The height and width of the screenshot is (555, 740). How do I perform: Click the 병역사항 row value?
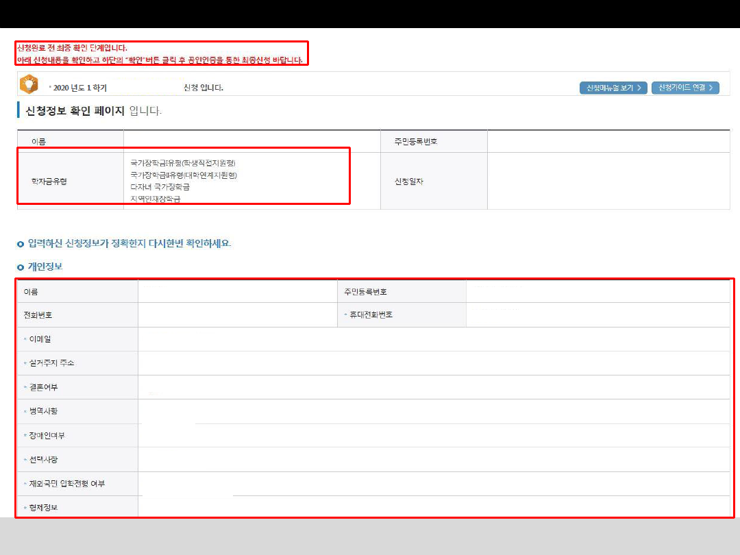pyautogui.click(x=433, y=412)
